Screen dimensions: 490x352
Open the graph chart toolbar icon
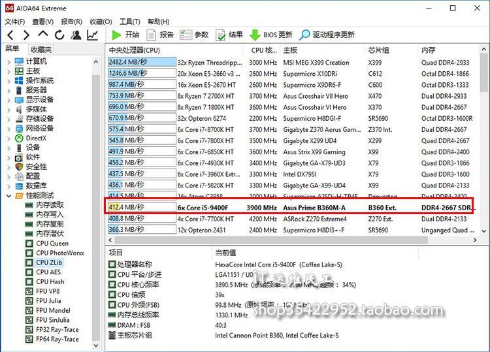93,35
